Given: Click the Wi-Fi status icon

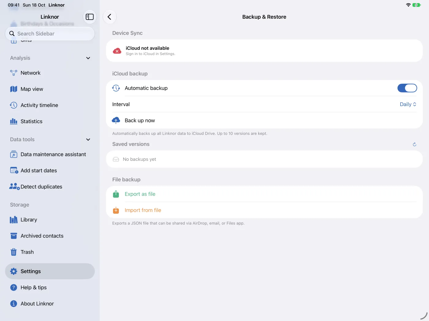Looking at the screenshot, I should pyautogui.click(x=408, y=5).
